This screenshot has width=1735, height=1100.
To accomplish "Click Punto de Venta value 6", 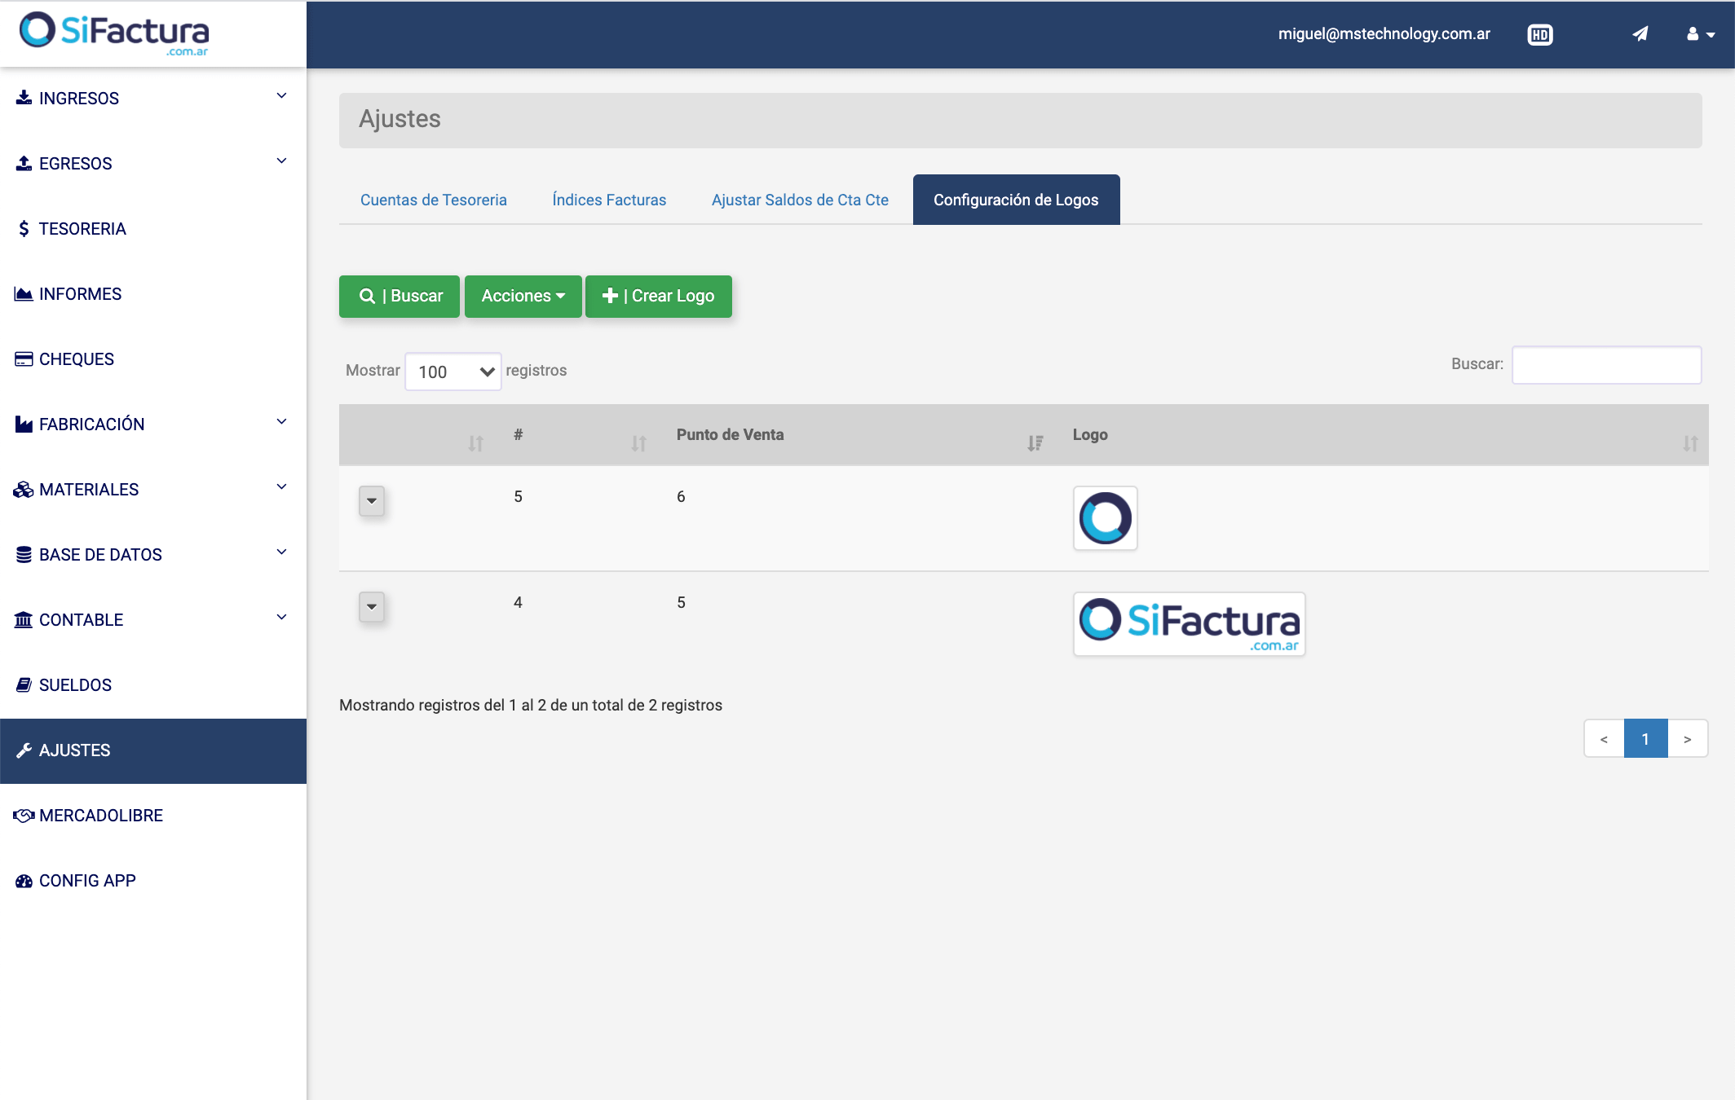I will pos(681,496).
